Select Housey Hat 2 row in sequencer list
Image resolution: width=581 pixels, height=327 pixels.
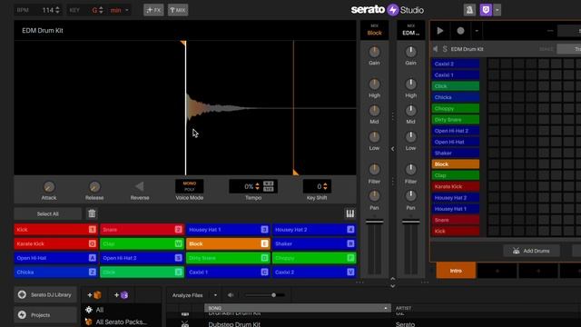[x=456, y=198]
